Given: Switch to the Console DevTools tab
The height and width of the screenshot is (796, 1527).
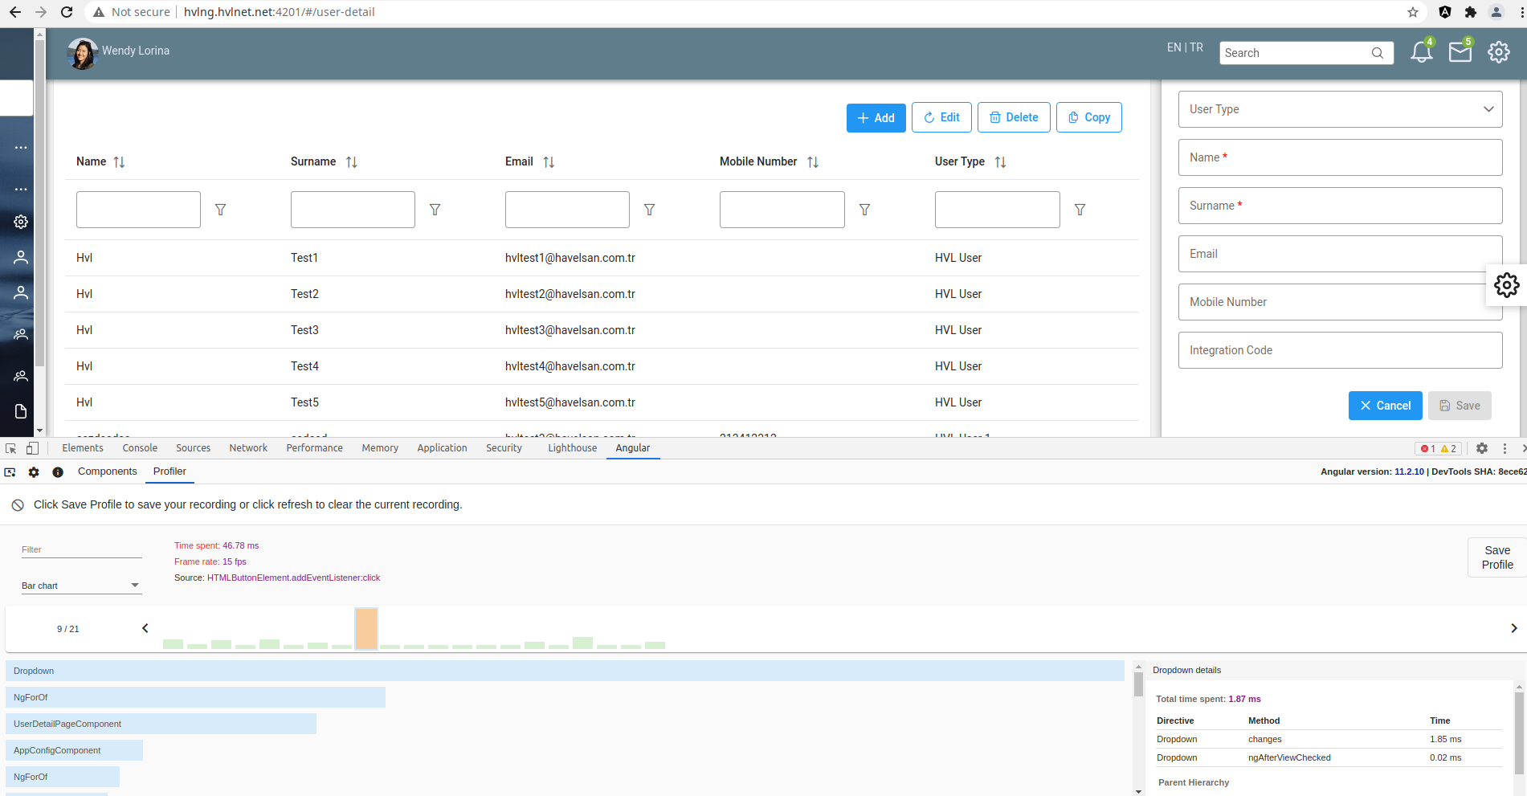Looking at the screenshot, I should point(140,448).
